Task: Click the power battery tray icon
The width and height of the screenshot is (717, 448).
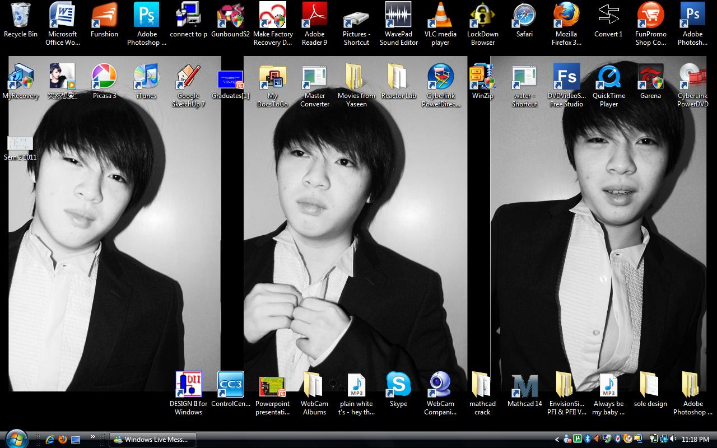Action: [654, 438]
